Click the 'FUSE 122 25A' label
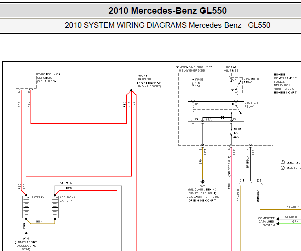The image size is (301, 251). 237,133
